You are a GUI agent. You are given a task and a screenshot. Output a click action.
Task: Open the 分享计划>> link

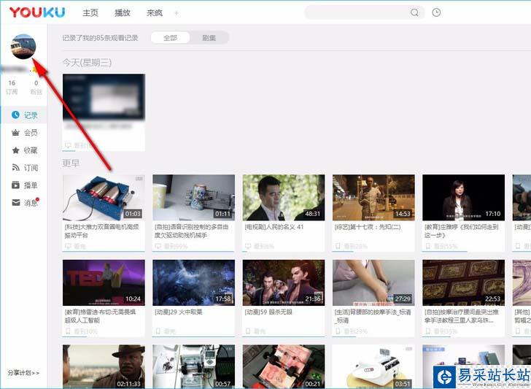tap(23, 373)
